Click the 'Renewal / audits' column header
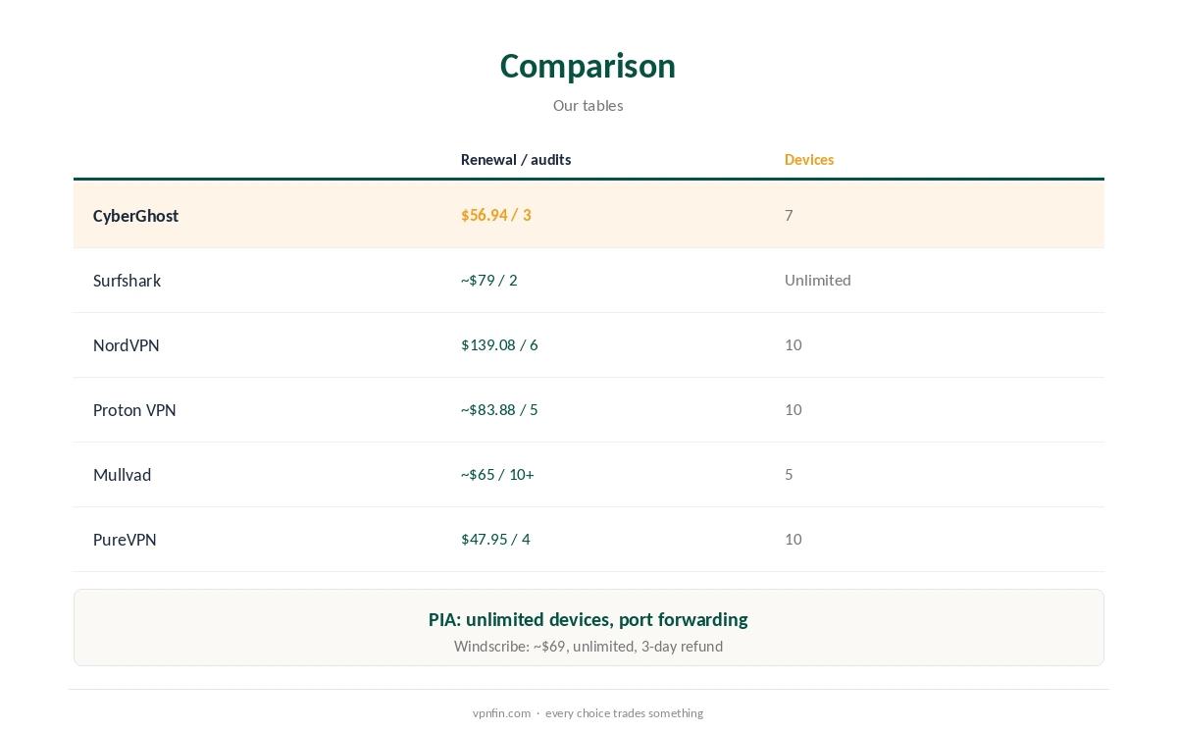This screenshot has height=732, width=1177. point(516,159)
